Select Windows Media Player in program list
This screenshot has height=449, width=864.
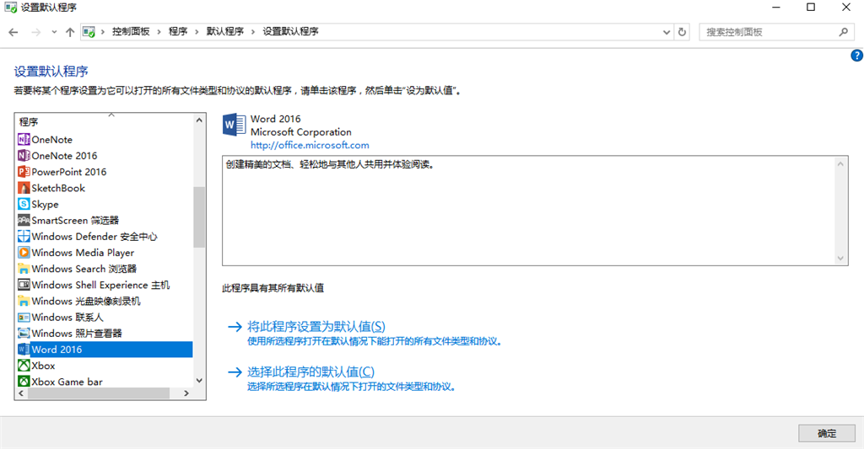83,253
